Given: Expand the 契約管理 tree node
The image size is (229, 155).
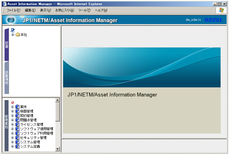Looking at the screenshot, I should pyautogui.click(x=13, y=116).
